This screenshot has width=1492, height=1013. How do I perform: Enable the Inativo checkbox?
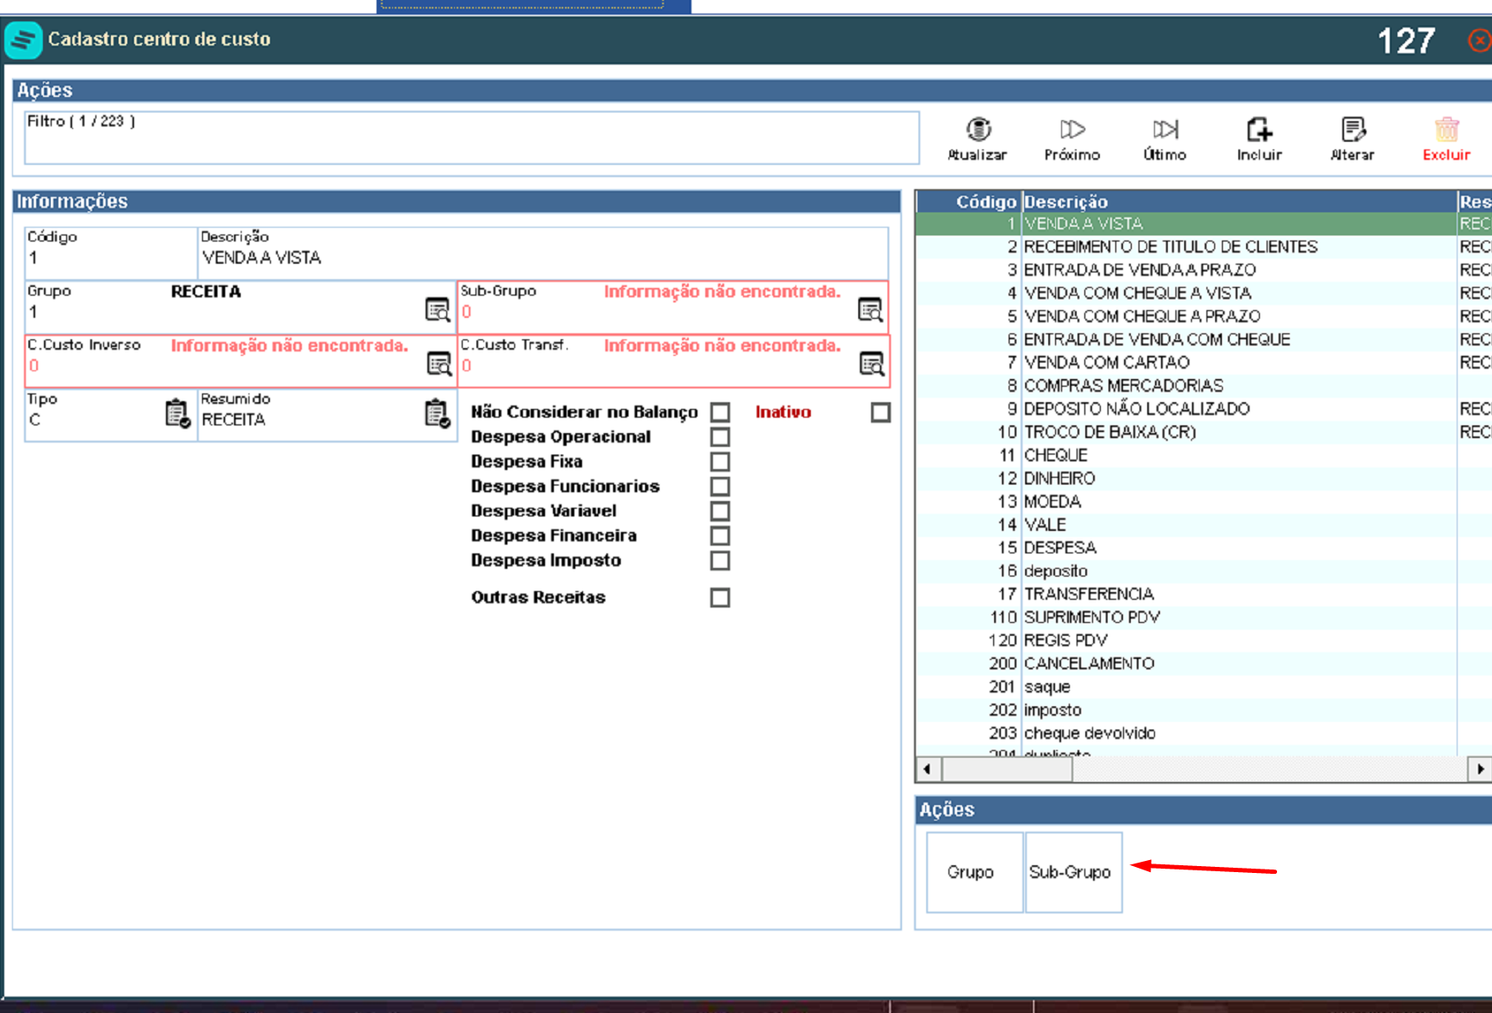(881, 412)
